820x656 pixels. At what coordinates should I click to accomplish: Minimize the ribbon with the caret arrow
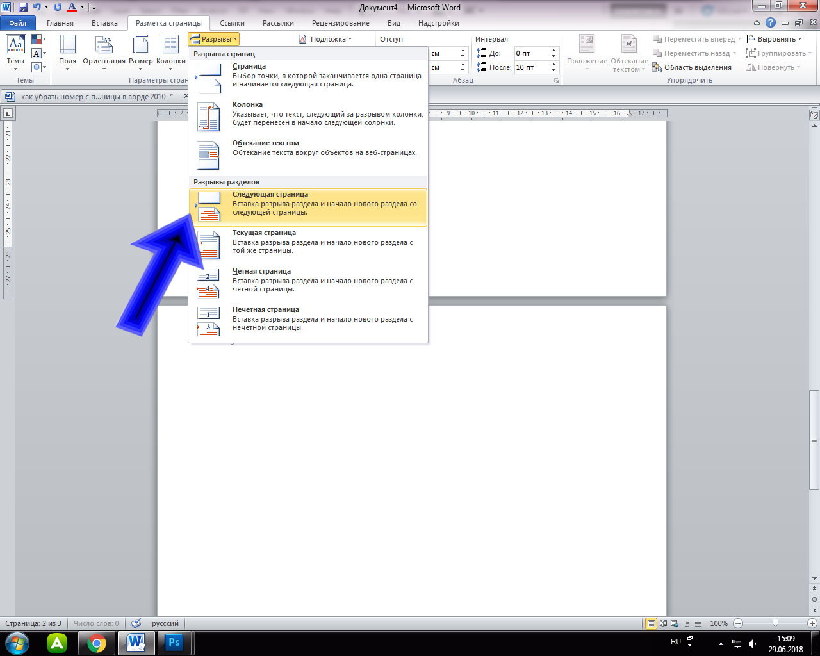pyautogui.click(x=757, y=23)
